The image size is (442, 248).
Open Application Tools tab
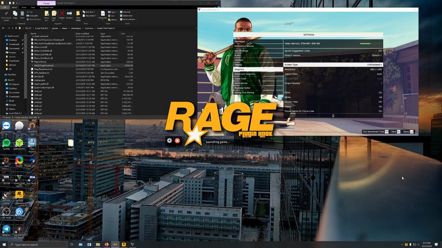click(46, 8)
